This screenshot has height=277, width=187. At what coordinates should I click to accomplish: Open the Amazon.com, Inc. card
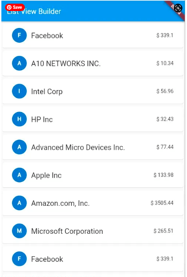tap(93, 203)
